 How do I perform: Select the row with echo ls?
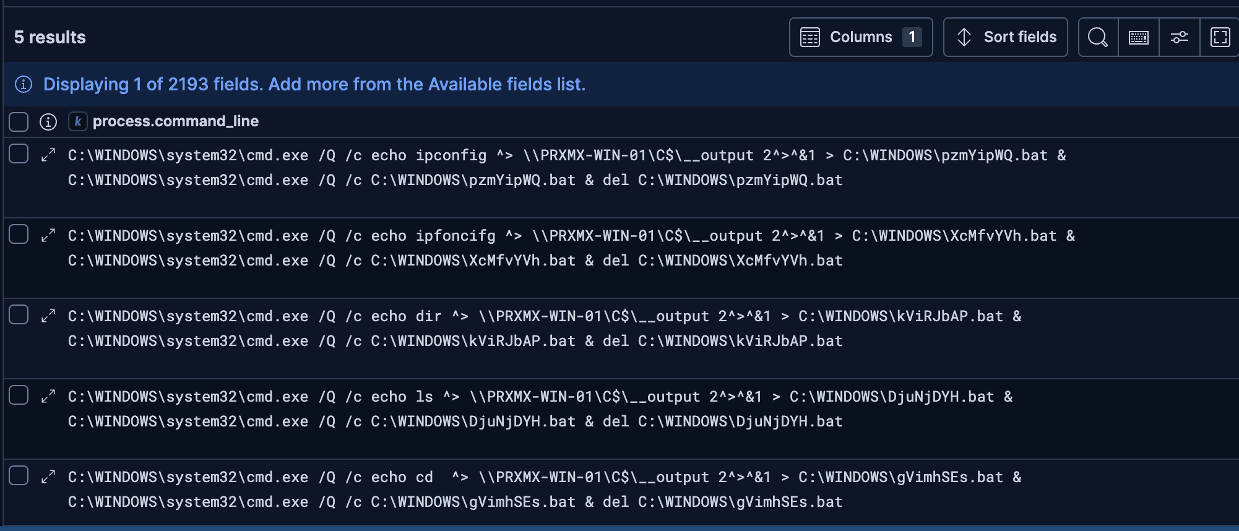[19, 395]
